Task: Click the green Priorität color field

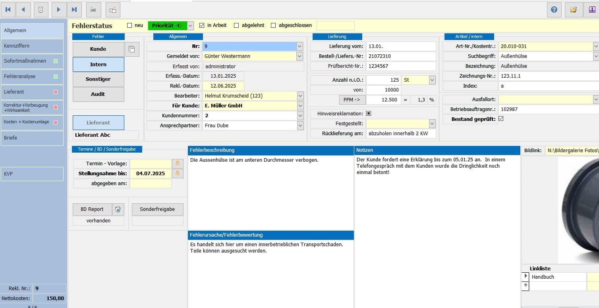Action: pos(167,26)
